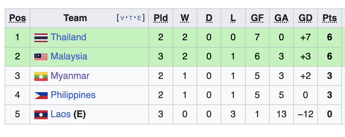Click the Myanmar flag icon
The image size is (345, 137).
pos(41,76)
